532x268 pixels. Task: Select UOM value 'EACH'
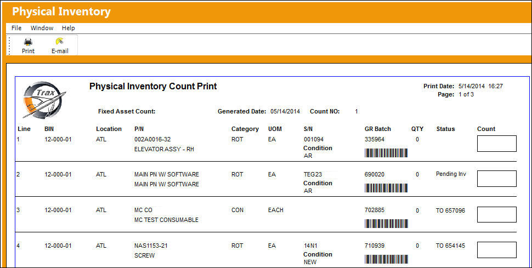pyautogui.click(x=275, y=210)
